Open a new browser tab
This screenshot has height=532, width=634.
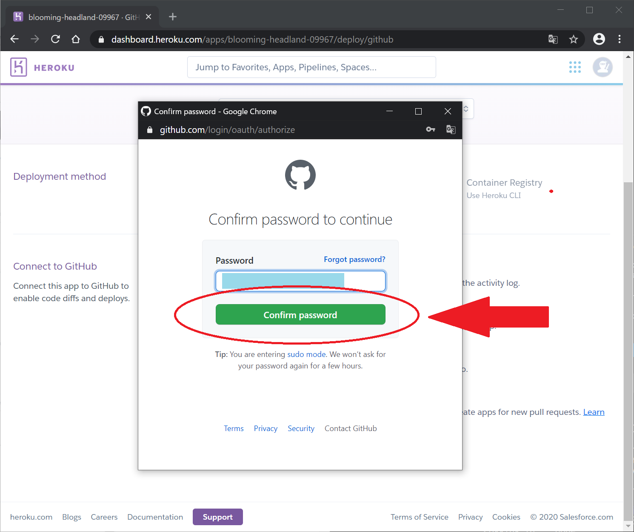pos(172,17)
